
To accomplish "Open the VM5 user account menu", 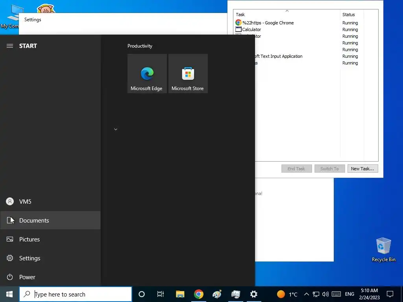I will coord(50,202).
